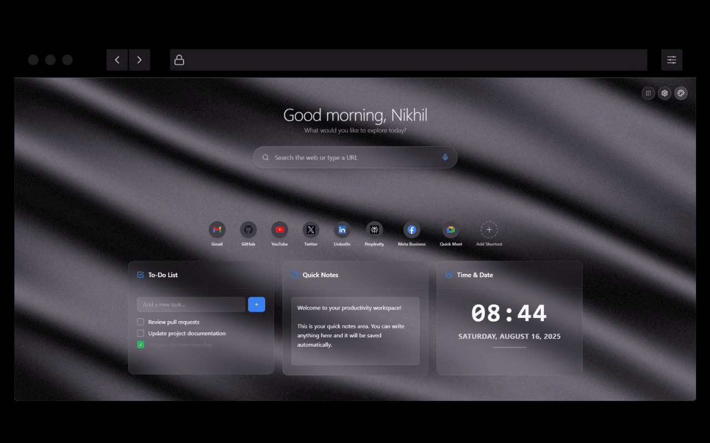The width and height of the screenshot is (710, 443).
Task: Open the LinkedIn shortcut
Action: pos(342,229)
